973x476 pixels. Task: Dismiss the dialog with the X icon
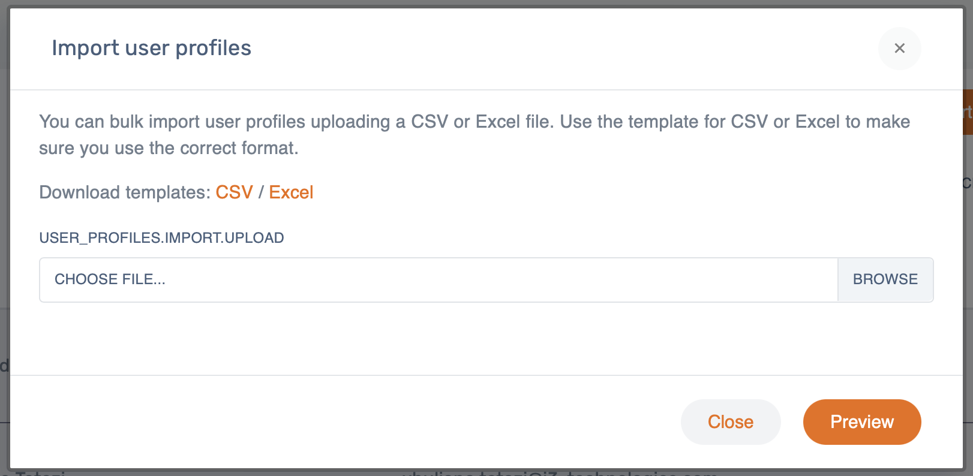[x=899, y=49]
